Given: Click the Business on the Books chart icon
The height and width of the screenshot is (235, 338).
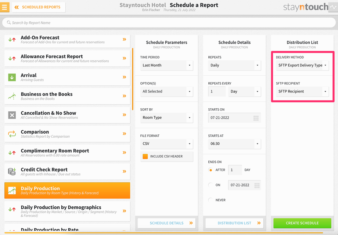Looking at the screenshot, I should (x=12, y=96).
